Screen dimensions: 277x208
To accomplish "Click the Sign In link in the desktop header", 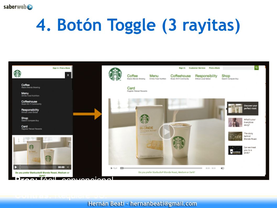I will click(x=182, y=68).
